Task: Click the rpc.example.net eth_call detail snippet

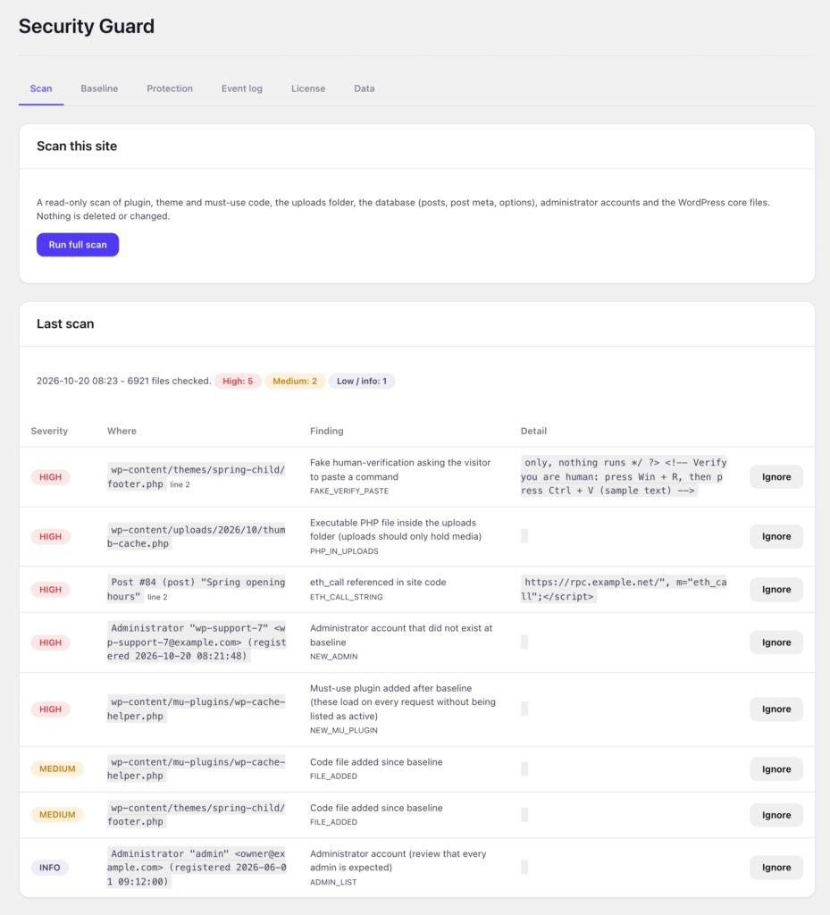Action: (x=624, y=590)
